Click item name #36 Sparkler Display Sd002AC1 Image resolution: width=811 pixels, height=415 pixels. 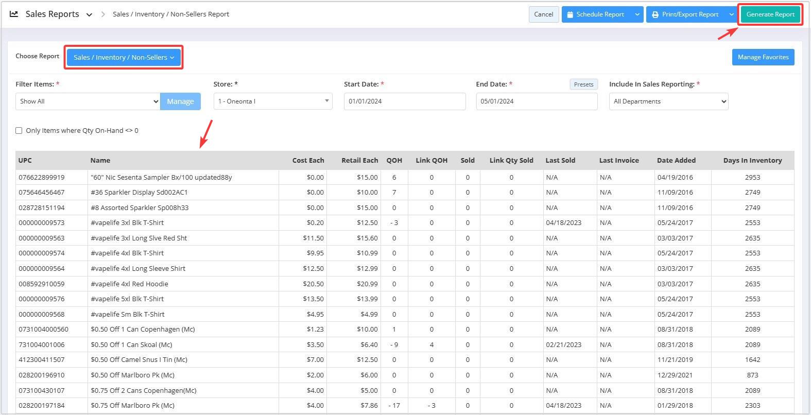click(x=139, y=193)
